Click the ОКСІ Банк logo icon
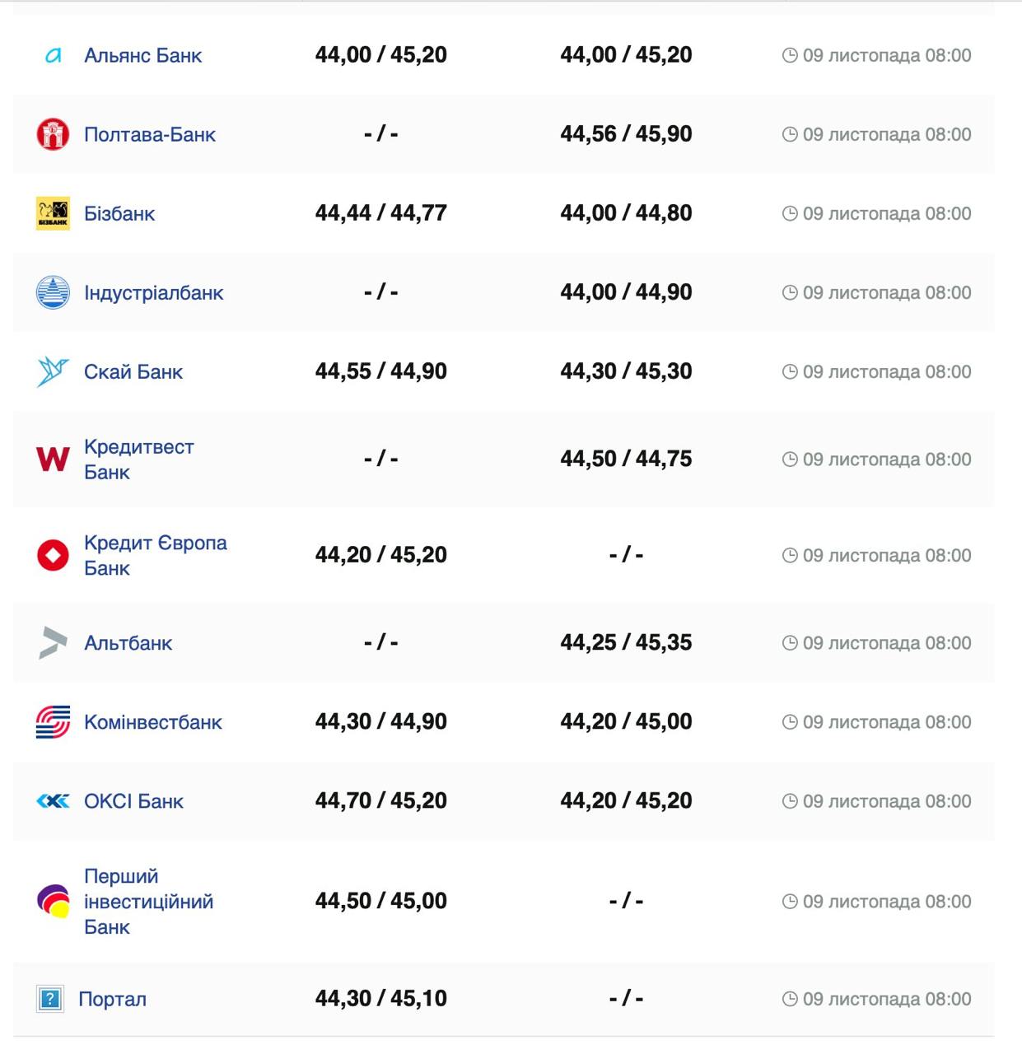1022x1054 pixels. 53,801
